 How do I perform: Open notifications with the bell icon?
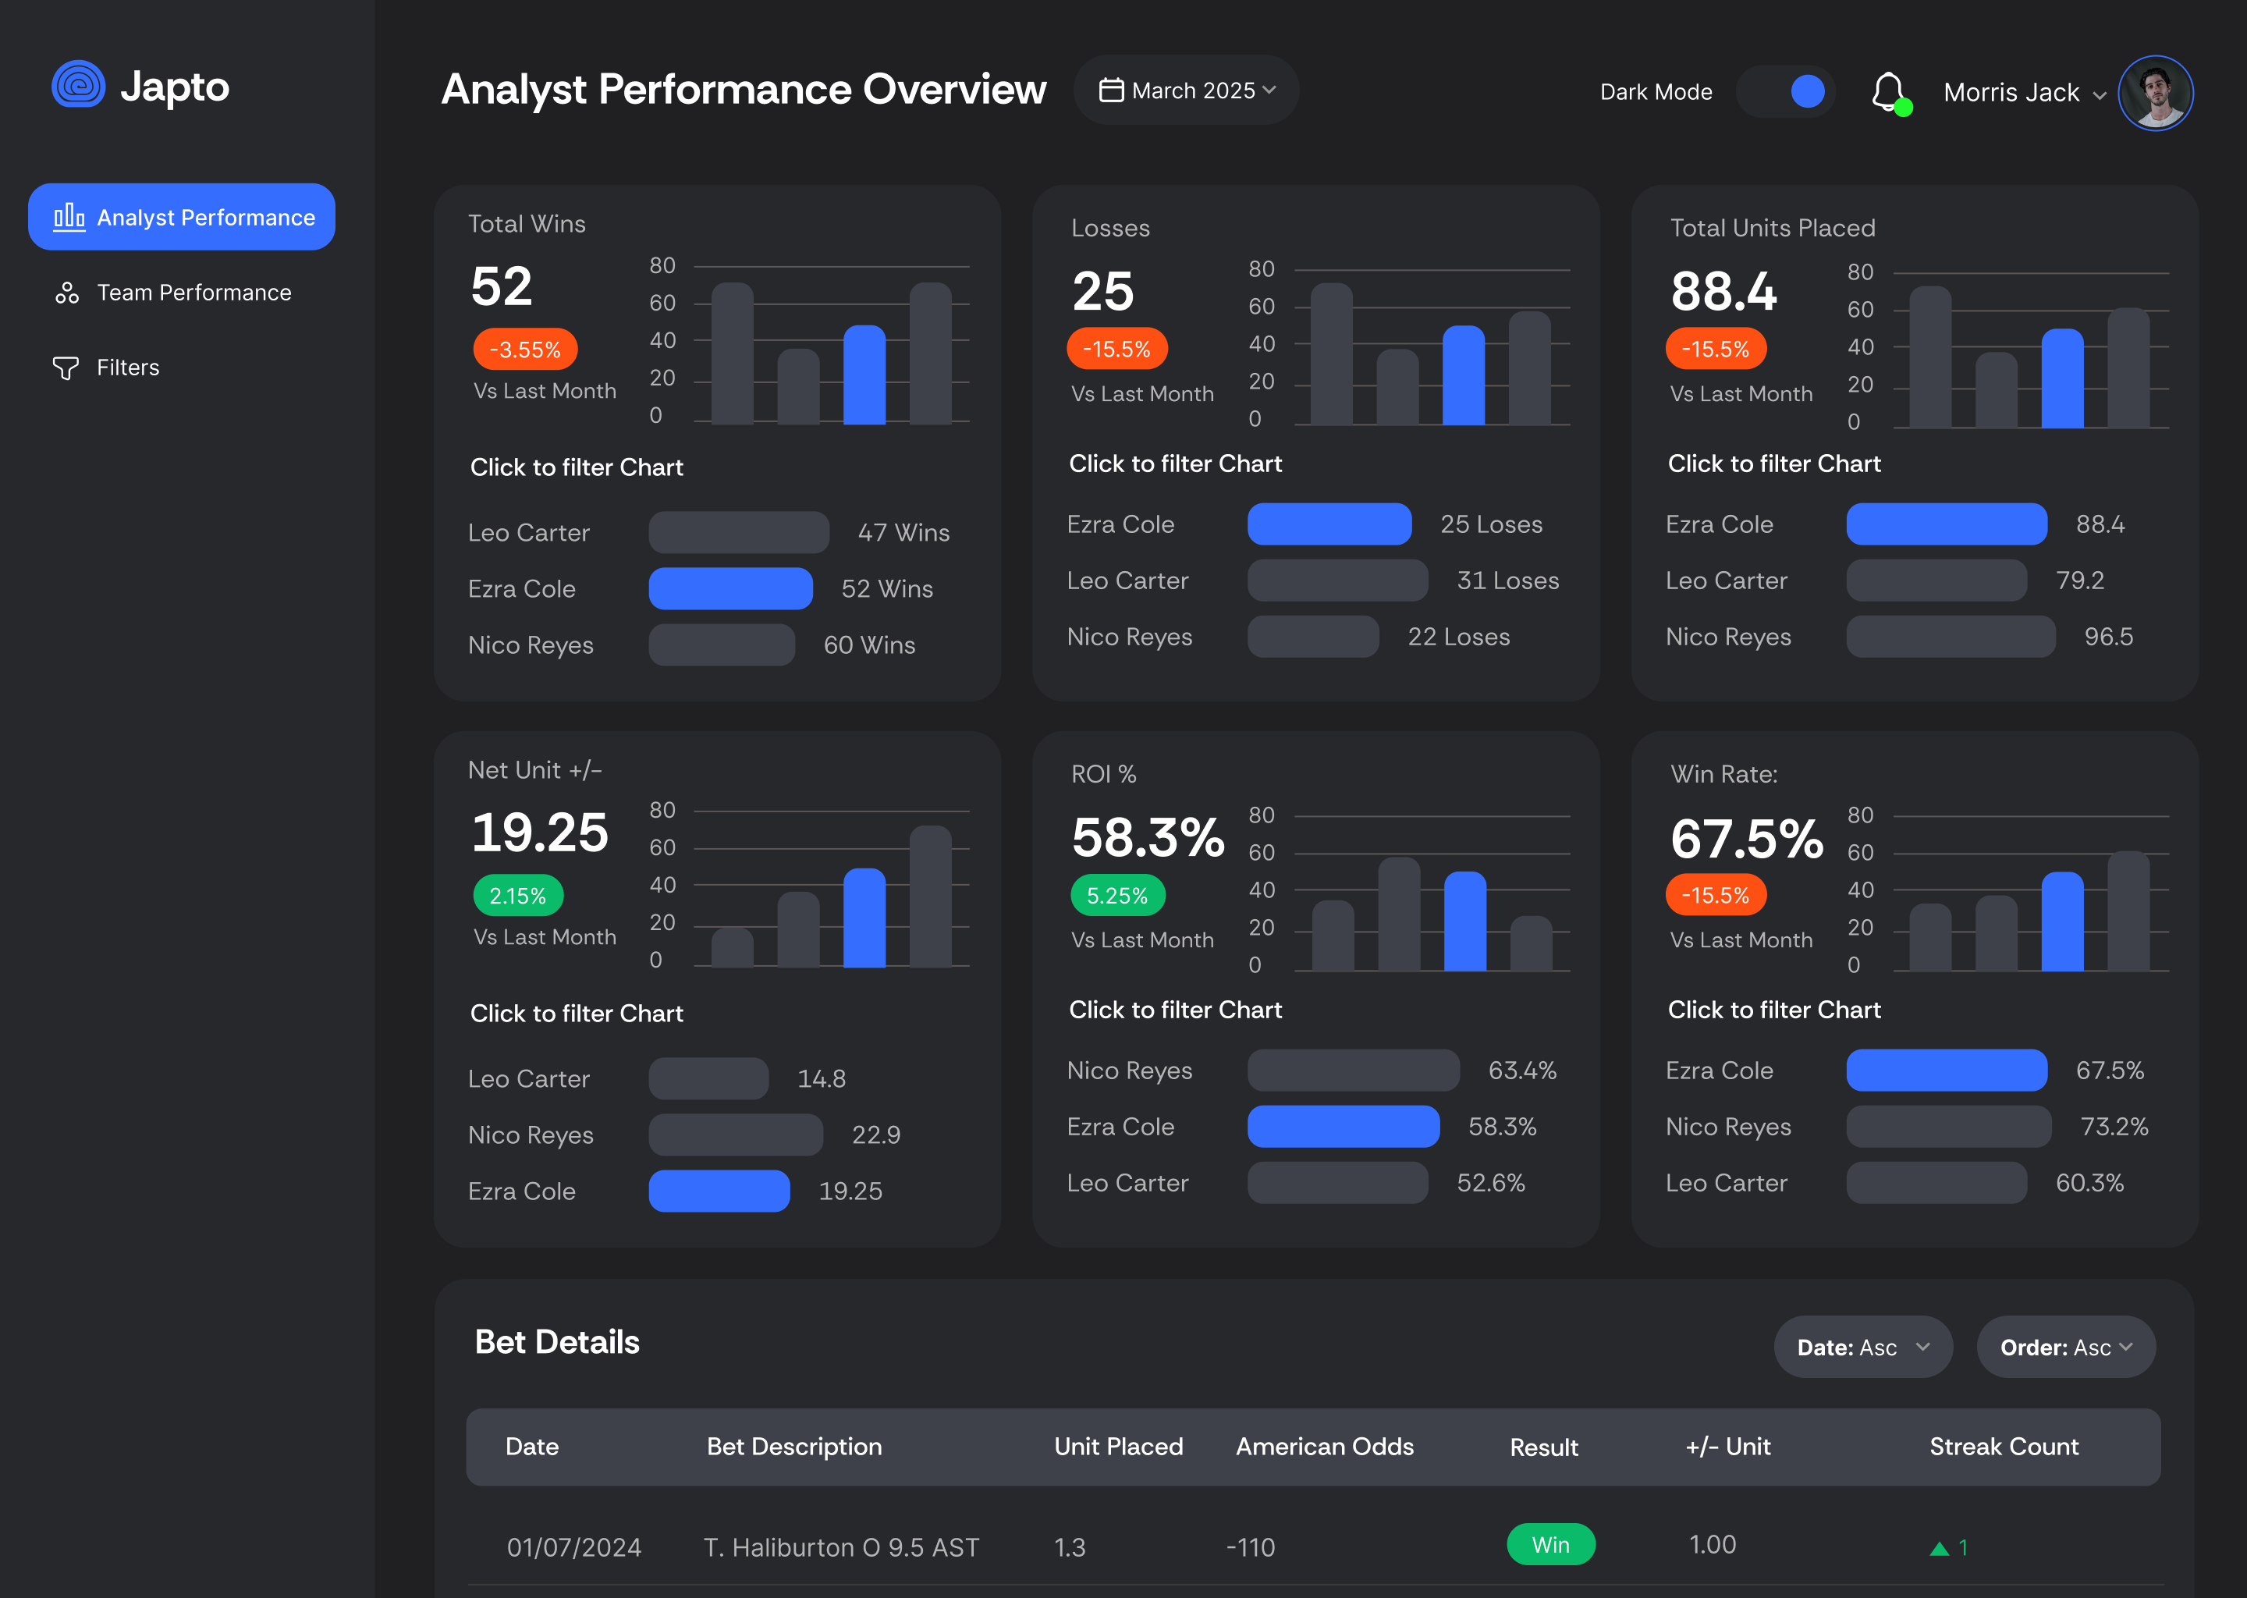tap(1888, 91)
